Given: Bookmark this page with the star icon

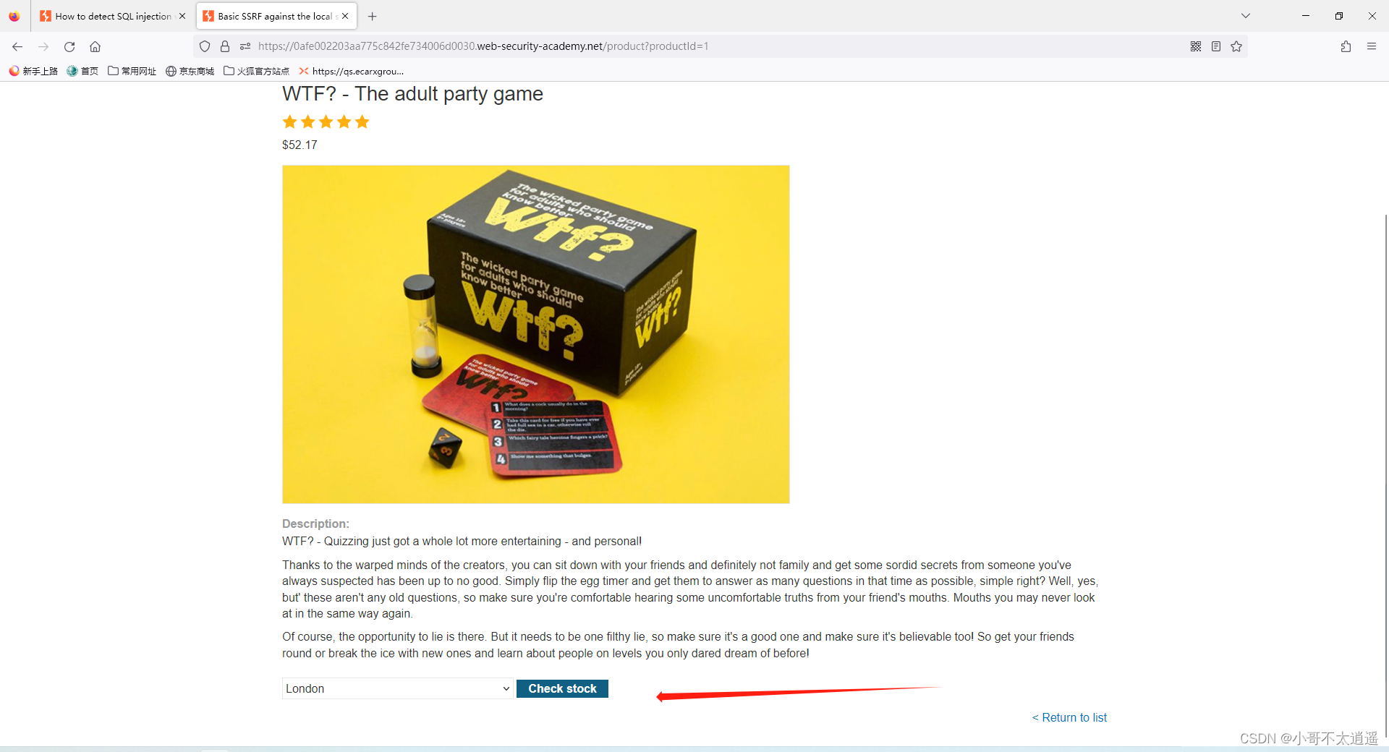Looking at the screenshot, I should pos(1236,46).
